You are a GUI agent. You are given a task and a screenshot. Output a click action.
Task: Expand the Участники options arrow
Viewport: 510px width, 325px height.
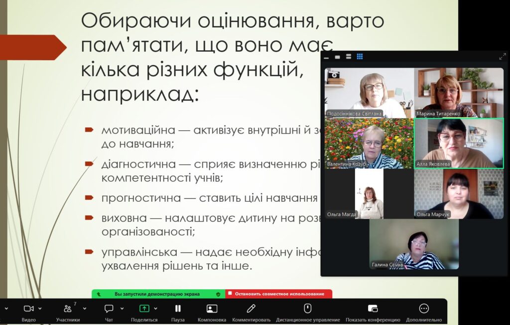pyautogui.click(x=85, y=309)
